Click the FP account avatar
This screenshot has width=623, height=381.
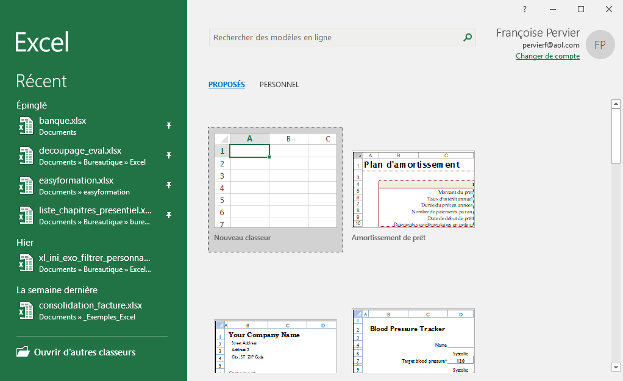pyautogui.click(x=600, y=45)
